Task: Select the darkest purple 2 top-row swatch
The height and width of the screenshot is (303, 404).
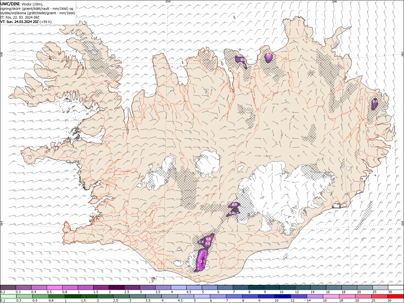Action: (116, 288)
